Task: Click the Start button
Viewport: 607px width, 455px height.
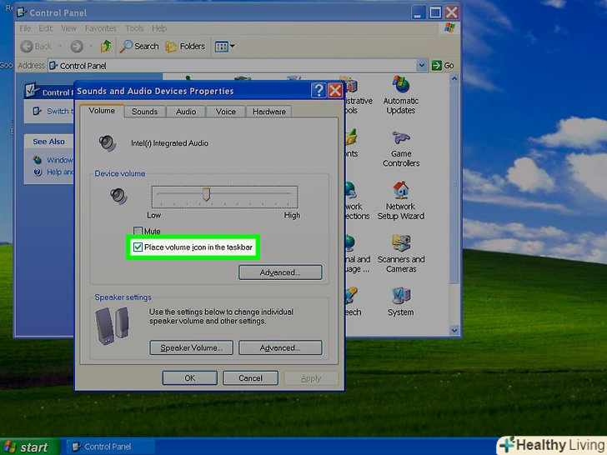Action: point(29,447)
